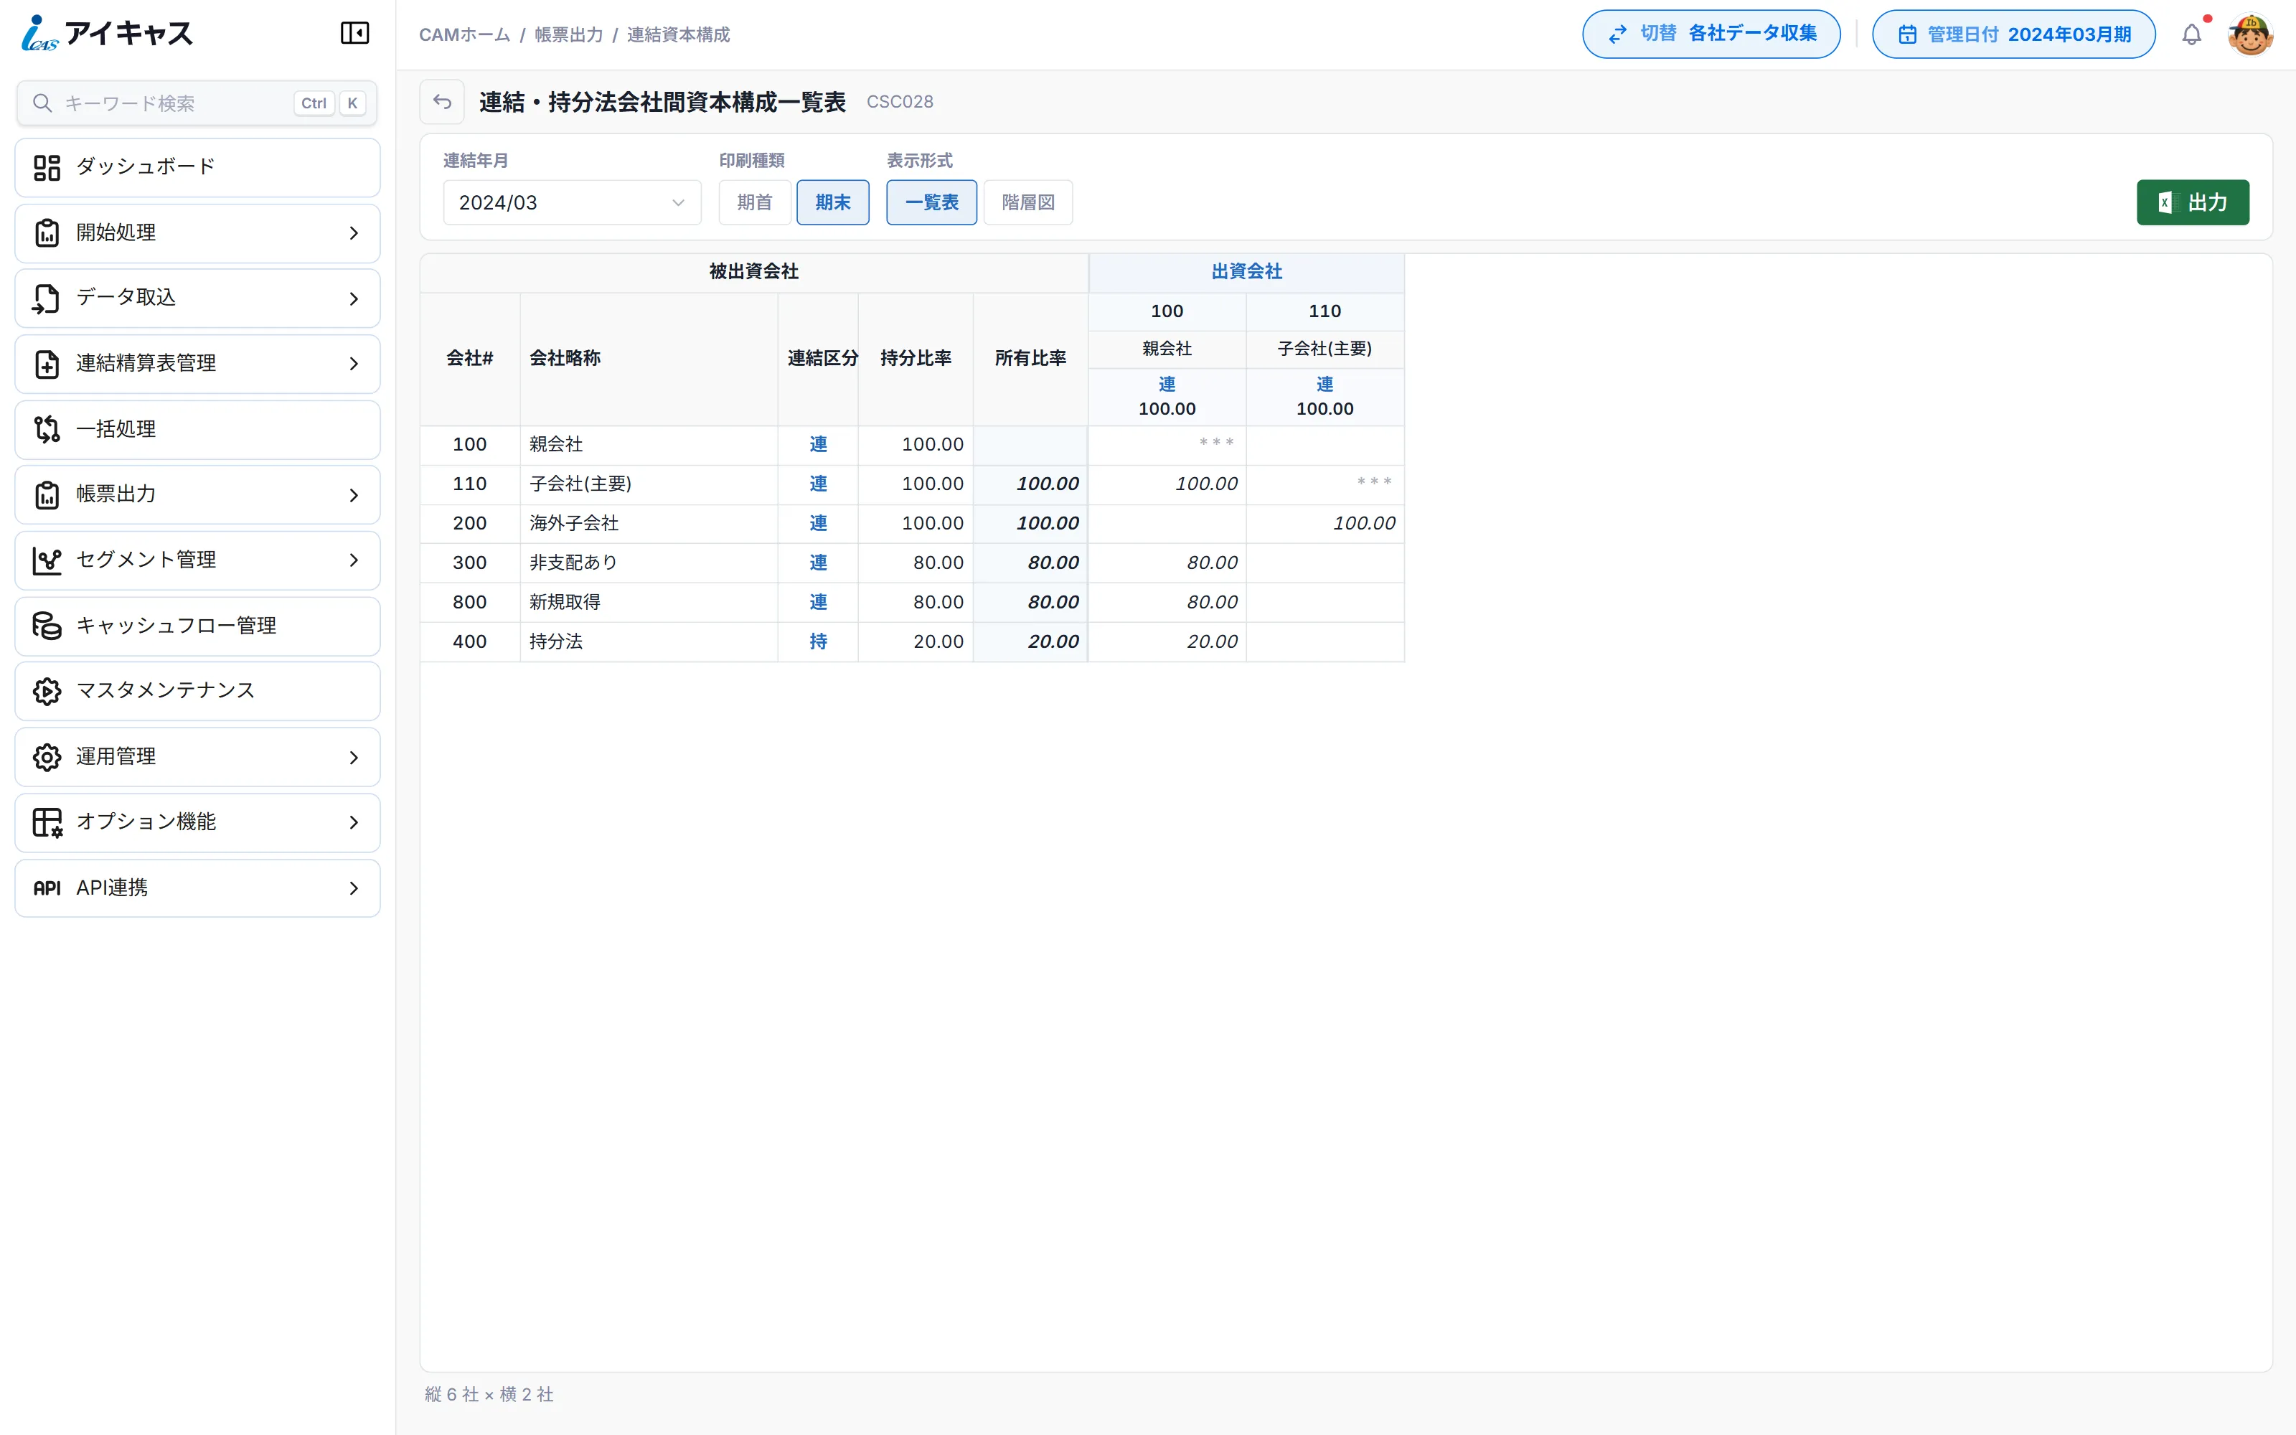Open the notifications bell
This screenshot has height=1435, width=2296.
(2192, 35)
